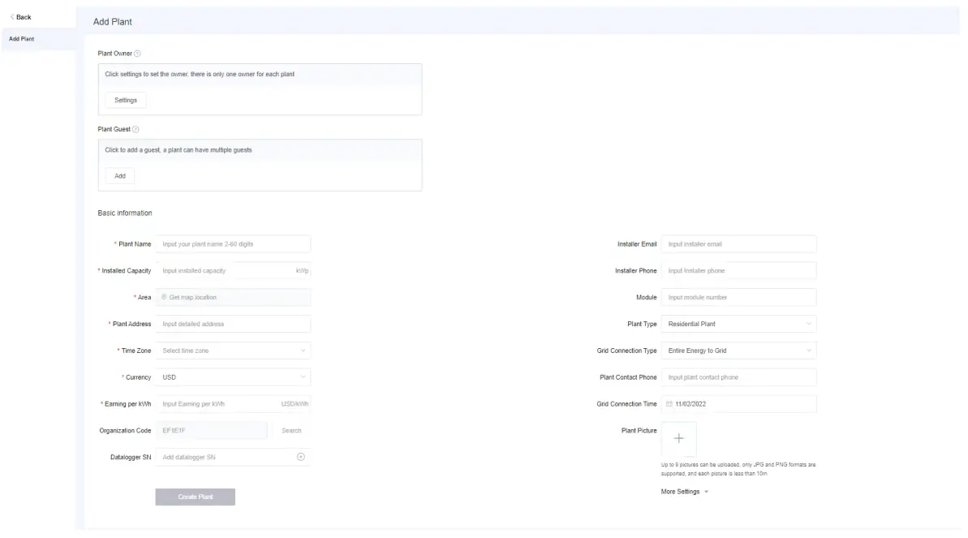The width and height of the screenshot is (968, 538).
Task: Click the Plant Owner help icon
Action: 137,54
